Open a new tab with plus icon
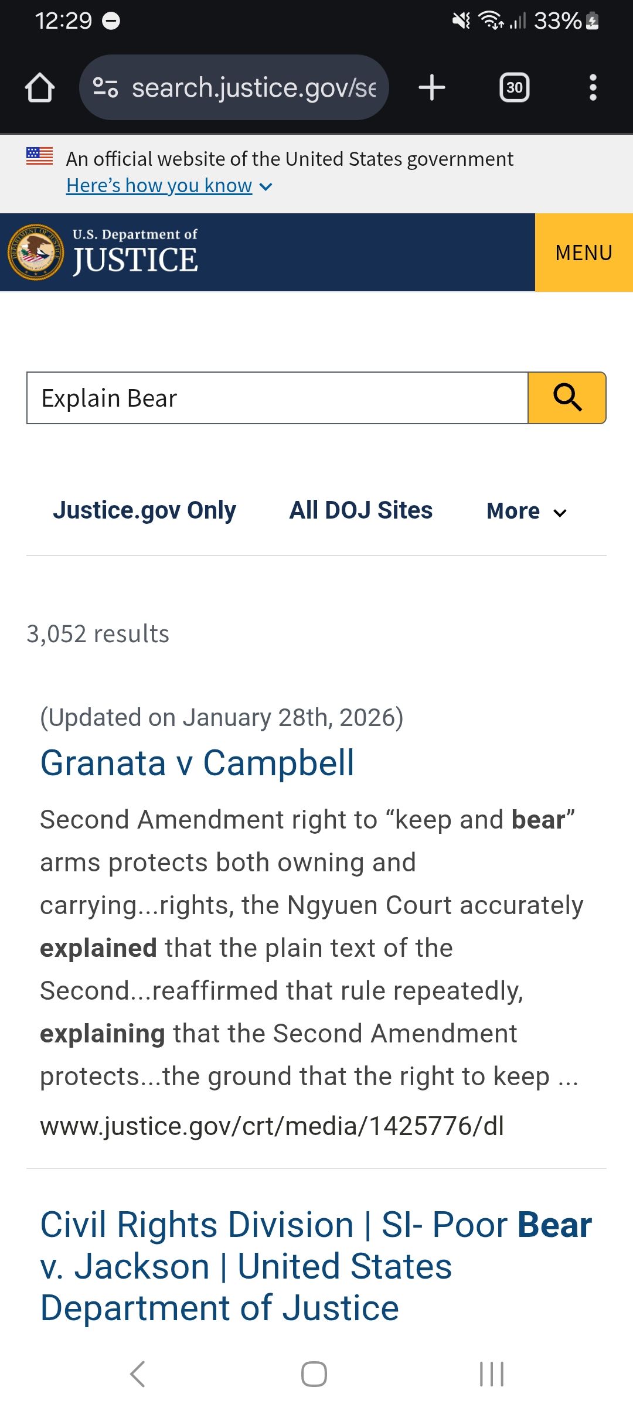 click(x=432, y=88)
